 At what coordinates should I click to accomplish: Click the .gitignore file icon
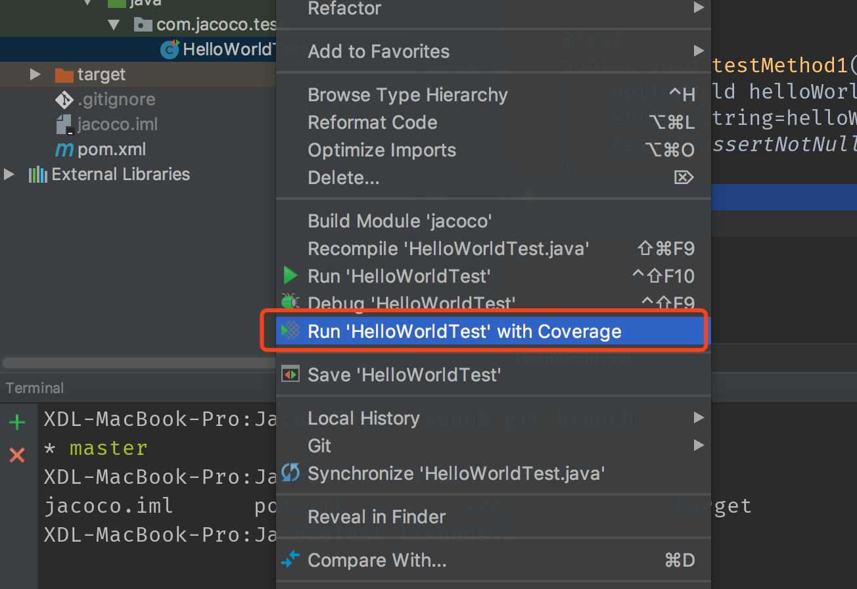pyautogui.click(x=64, y=99)
